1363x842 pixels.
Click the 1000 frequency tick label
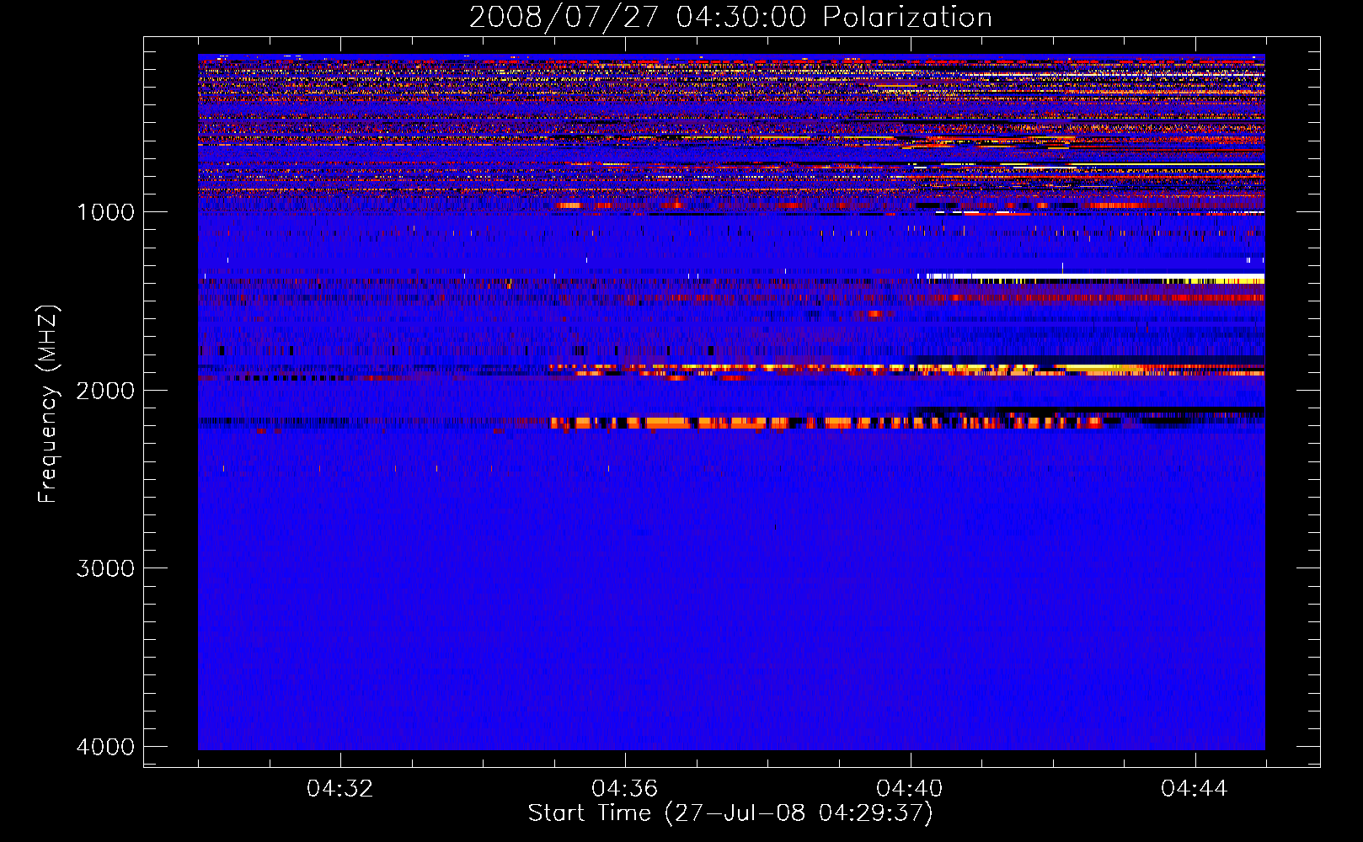[105, 211]
